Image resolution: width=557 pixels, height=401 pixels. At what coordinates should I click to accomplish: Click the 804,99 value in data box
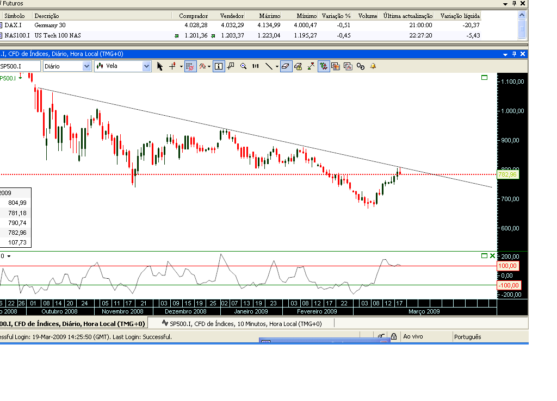pyautogui.click(x=17, y=203)
